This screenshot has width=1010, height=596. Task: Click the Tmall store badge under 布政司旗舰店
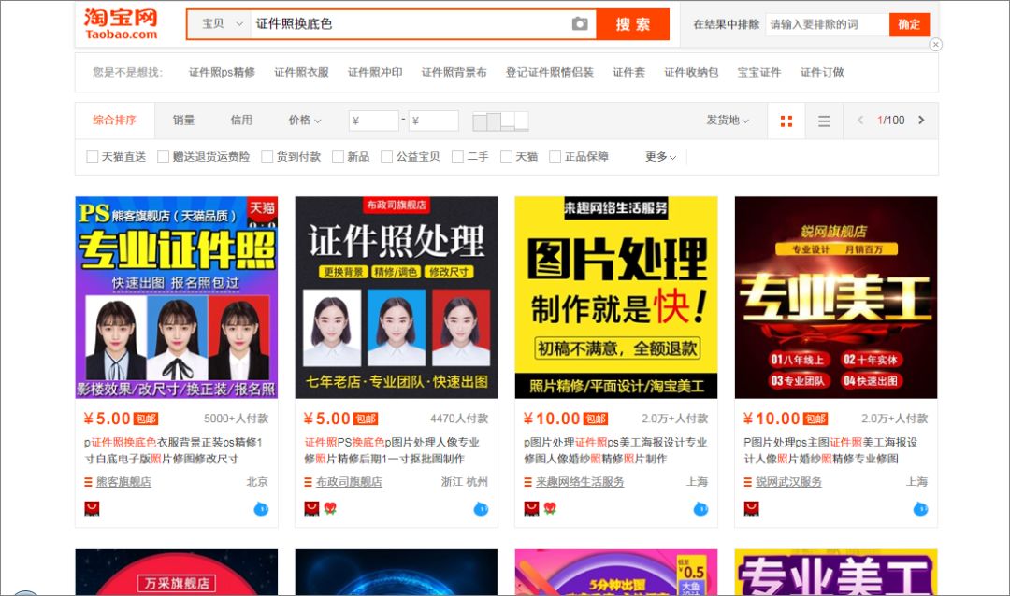310,510
